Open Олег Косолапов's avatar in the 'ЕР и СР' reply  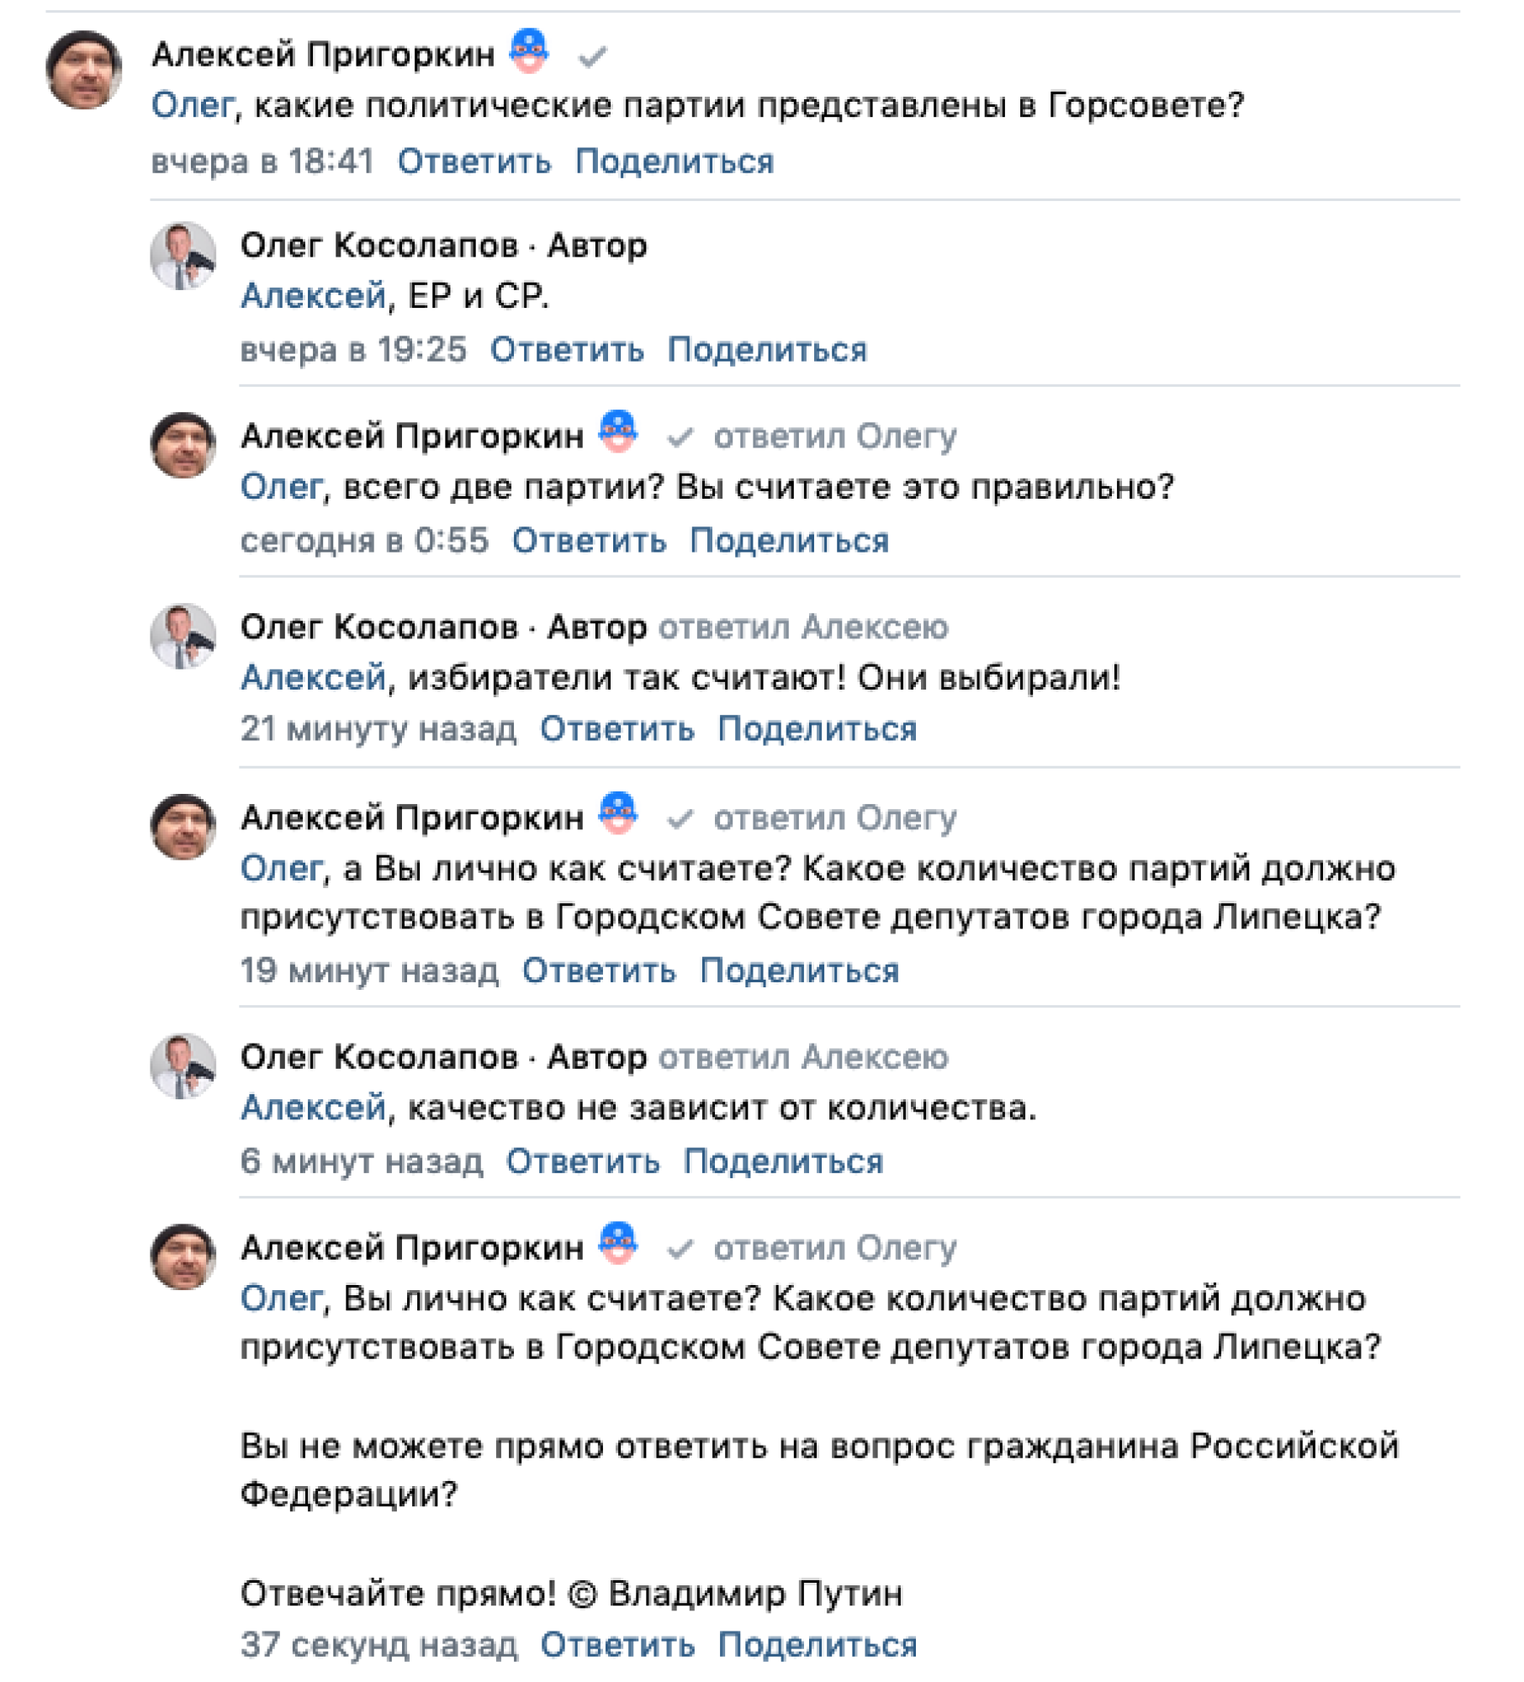coord(183,256)
